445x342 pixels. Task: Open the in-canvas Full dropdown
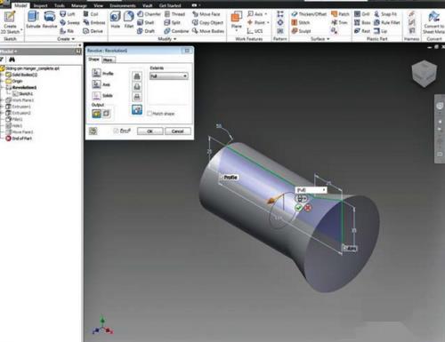311,190
